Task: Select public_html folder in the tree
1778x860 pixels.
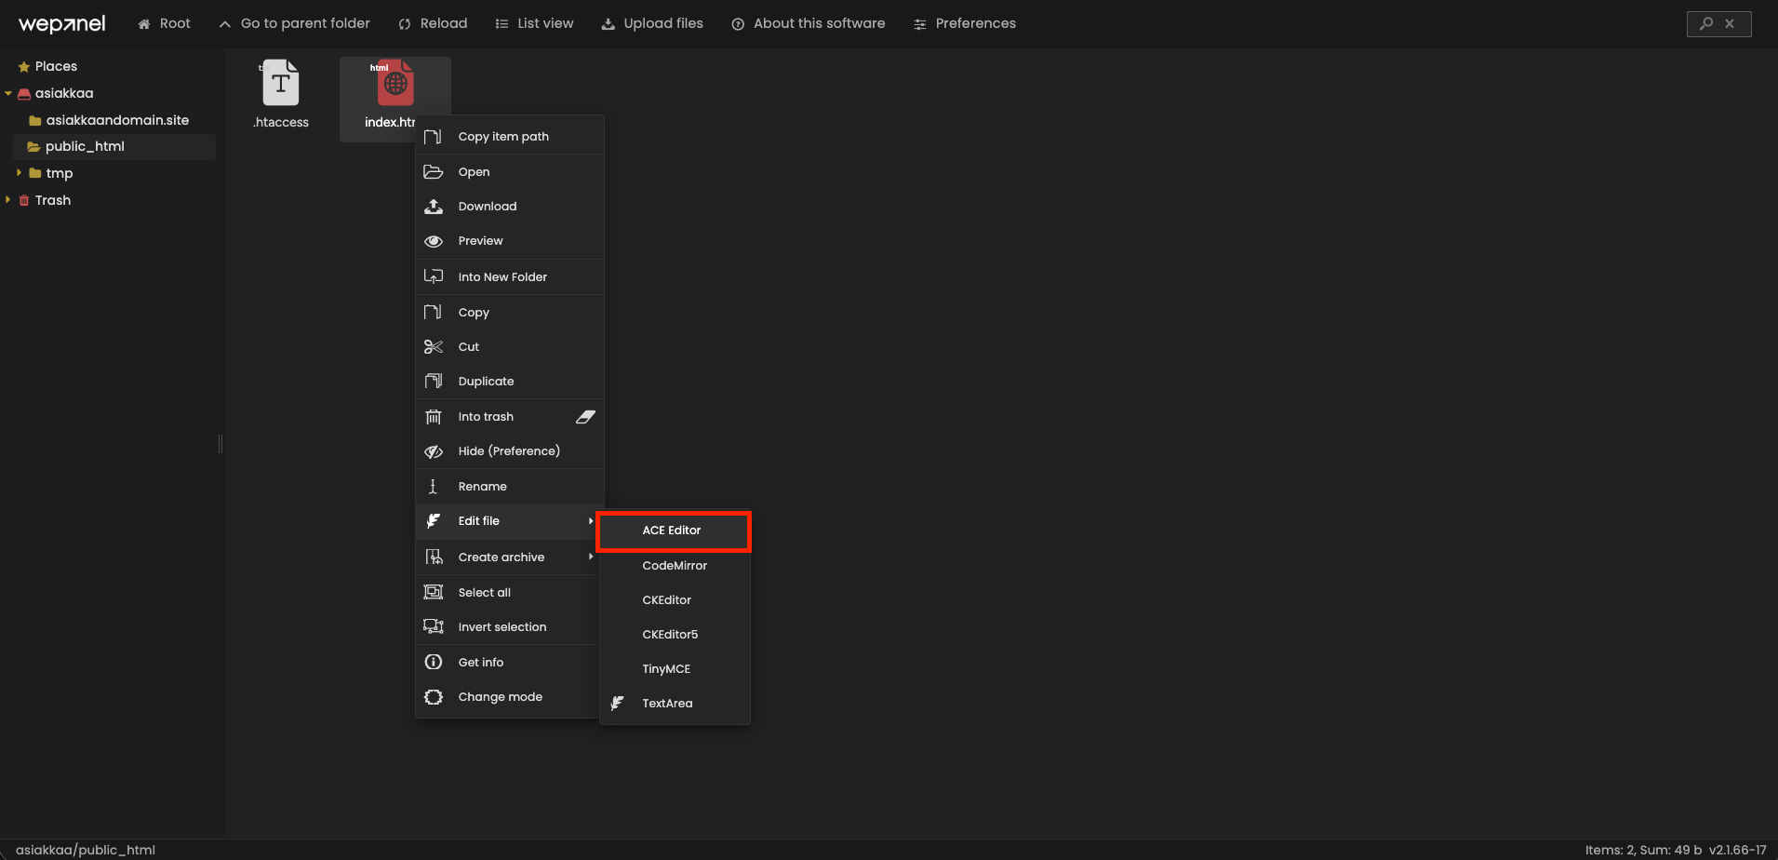Action: 85,147
